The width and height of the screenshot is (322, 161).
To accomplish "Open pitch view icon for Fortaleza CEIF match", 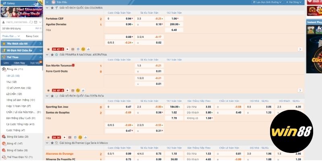I will coord(73,49).
